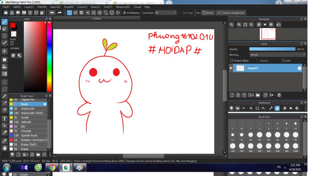
Task: Zoom in using Navigator magnifier plus
Action: 239,25
